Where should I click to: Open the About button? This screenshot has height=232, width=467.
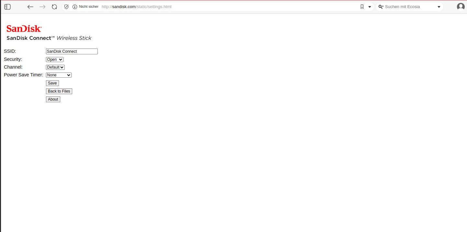click(x=53, y=99)
